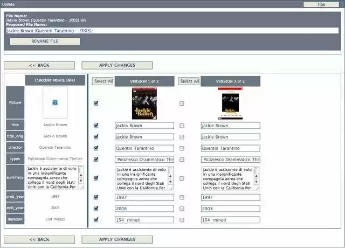Check the Version 2 title_orig checkbox

point(182,137)
